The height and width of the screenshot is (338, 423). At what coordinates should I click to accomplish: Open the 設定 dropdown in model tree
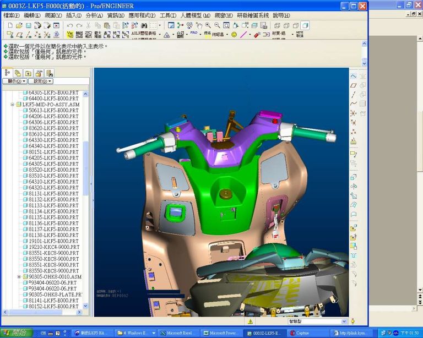point(40,81)
